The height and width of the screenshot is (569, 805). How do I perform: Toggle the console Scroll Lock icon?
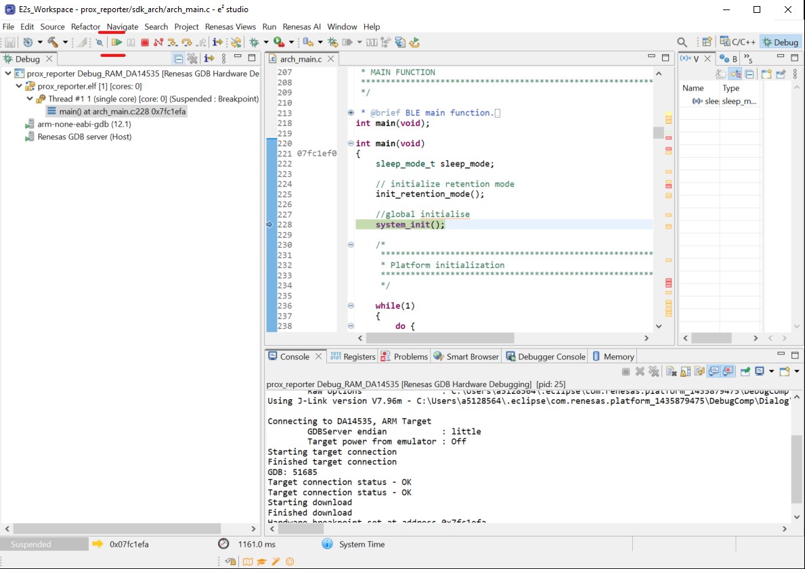click(x=685, y=371)
